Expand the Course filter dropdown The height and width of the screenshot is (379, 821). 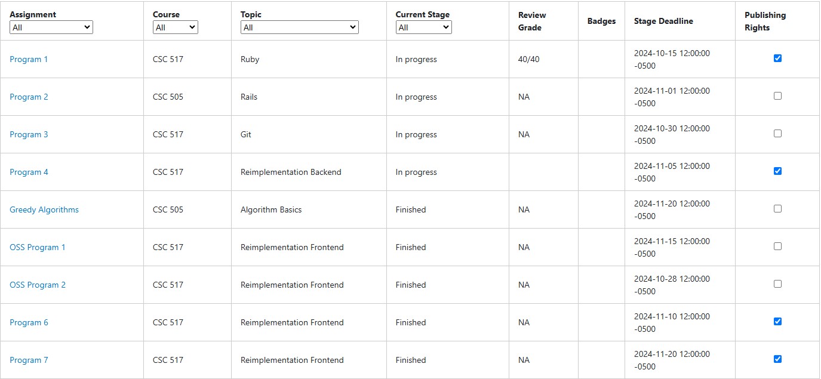pyautogui.click(x=175, y=27)
